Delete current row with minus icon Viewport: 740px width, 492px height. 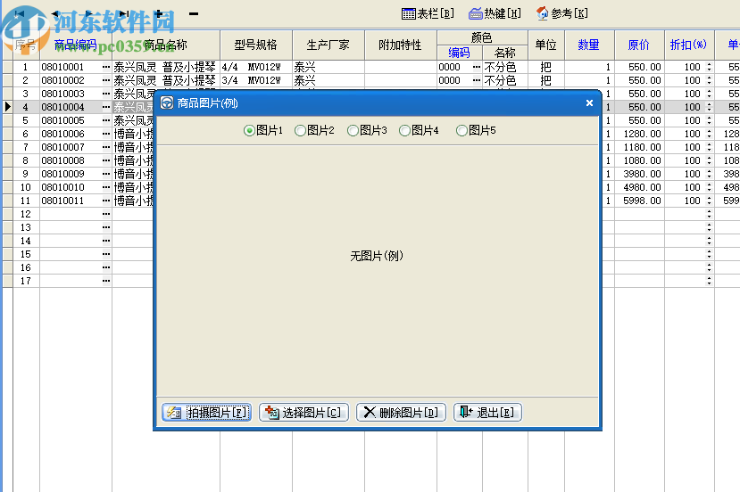[x=194, y=13]
